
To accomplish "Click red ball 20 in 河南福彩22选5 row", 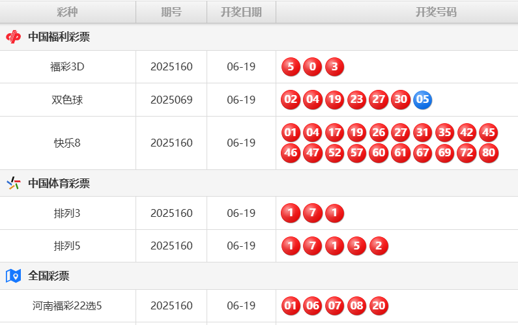I will (379, 306).
